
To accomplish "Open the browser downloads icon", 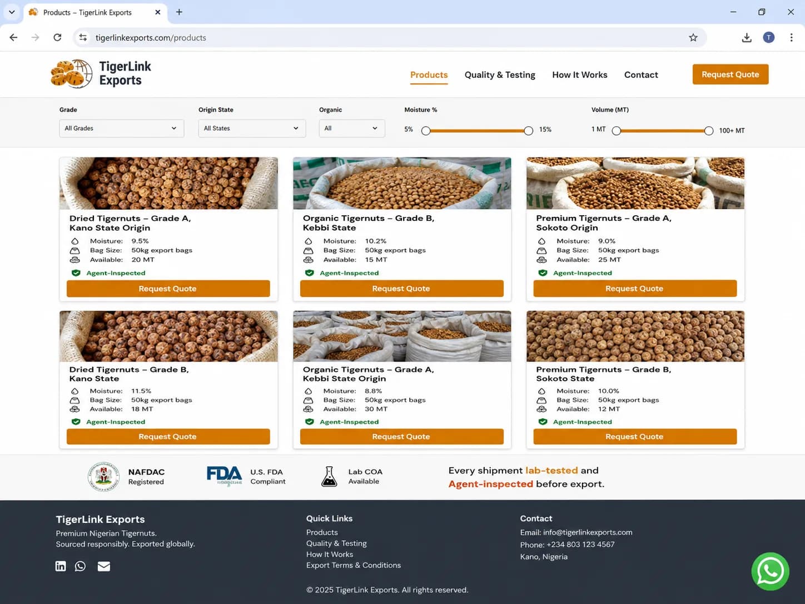I will (x=747, y=38).
